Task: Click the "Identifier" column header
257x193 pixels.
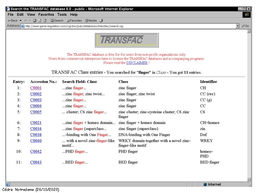Action: (208, 82)
